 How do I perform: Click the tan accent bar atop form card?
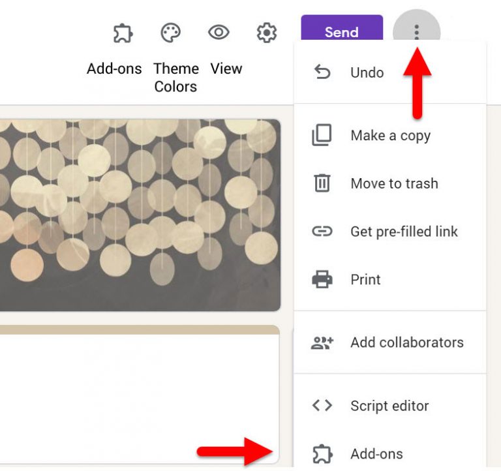coord(140,329)
